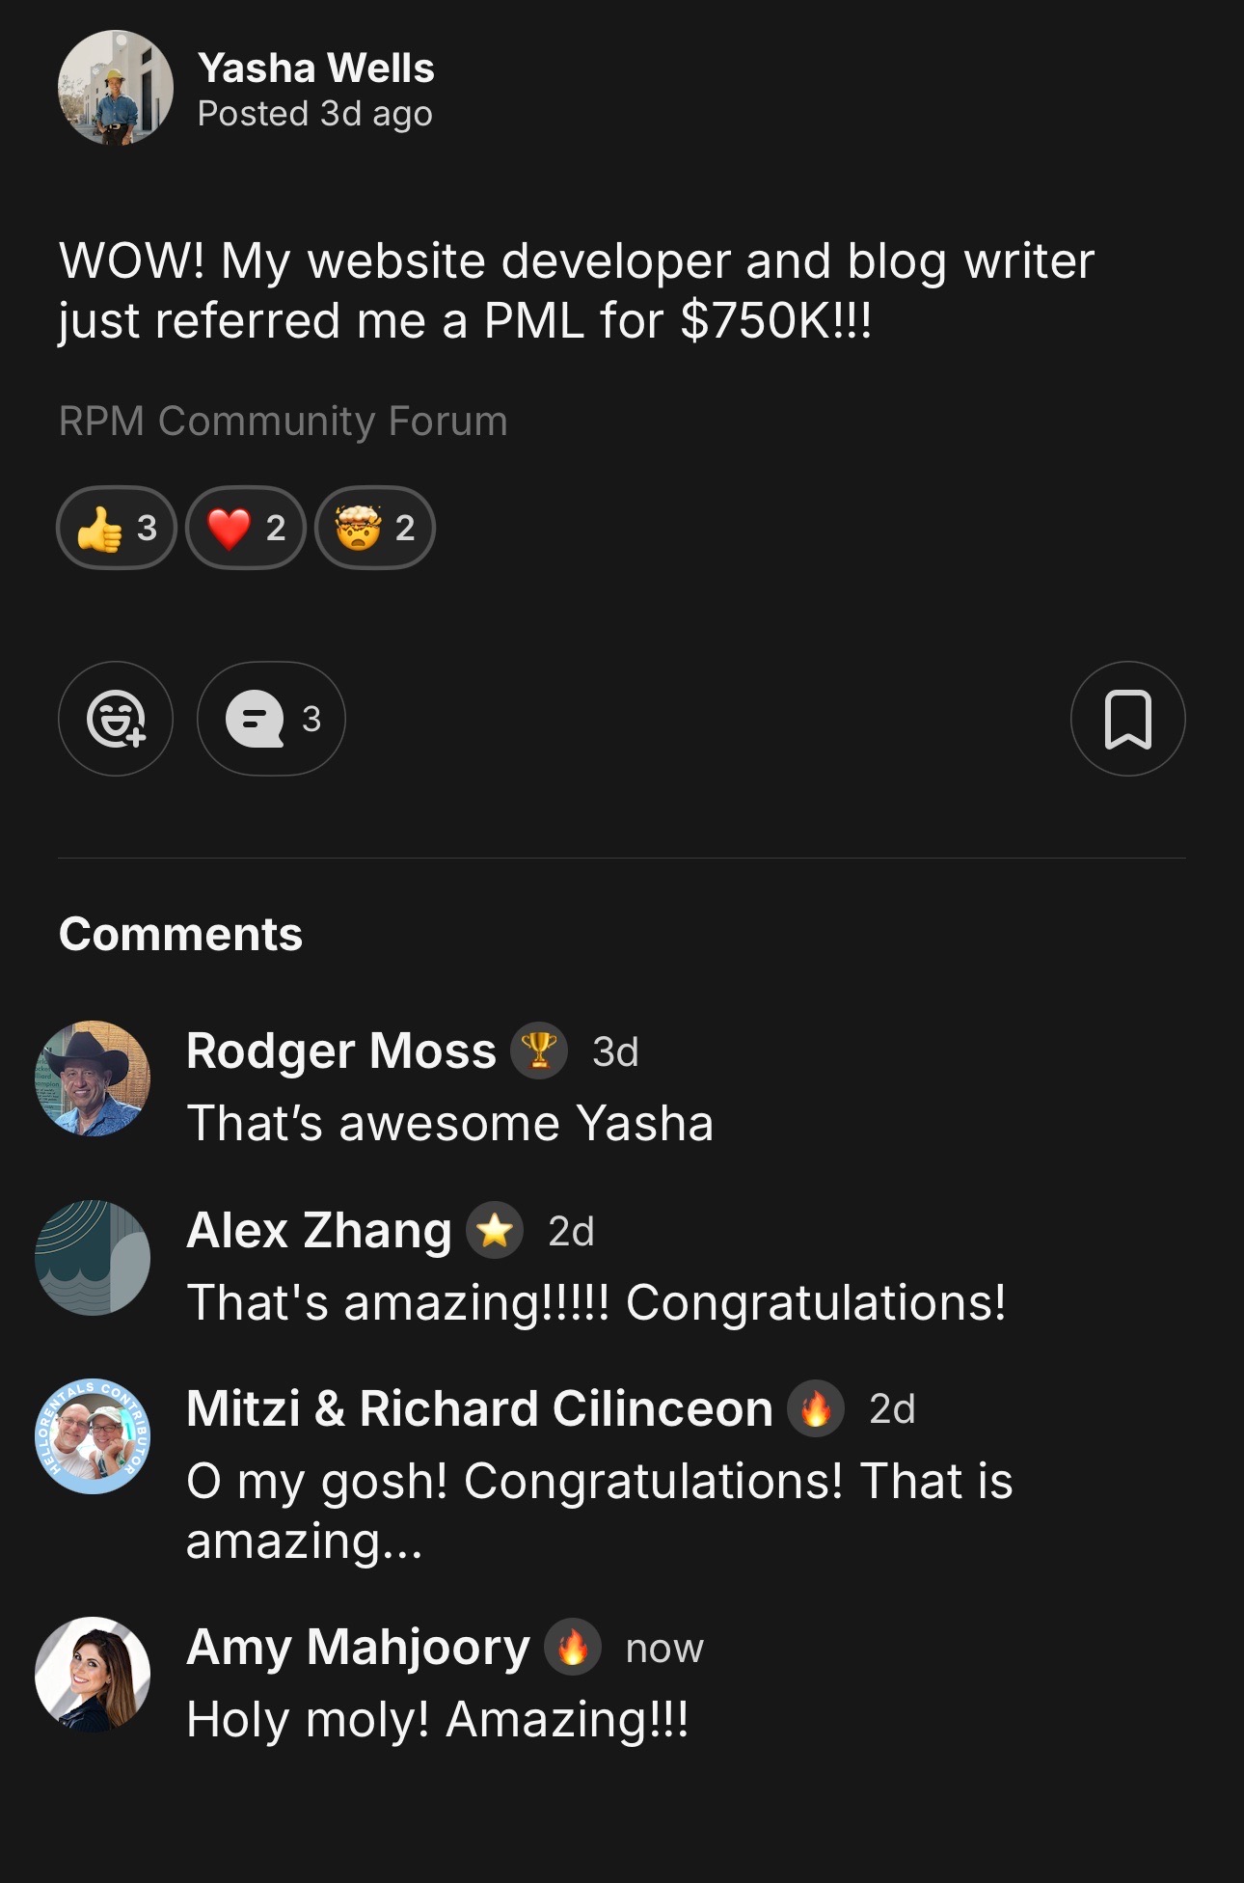1244x1883 pixels.
Task: Open the comments bubble showing 3
Action: point(271,719)
